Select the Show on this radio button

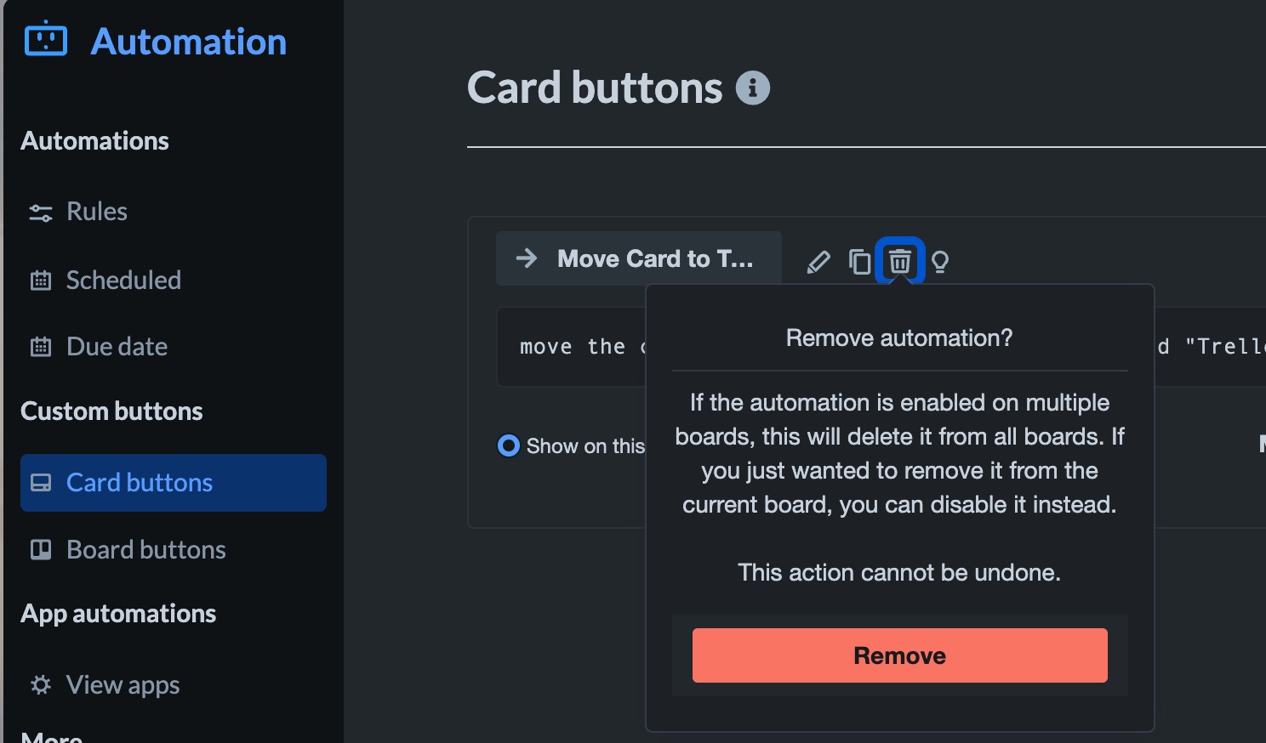(508, 445)
